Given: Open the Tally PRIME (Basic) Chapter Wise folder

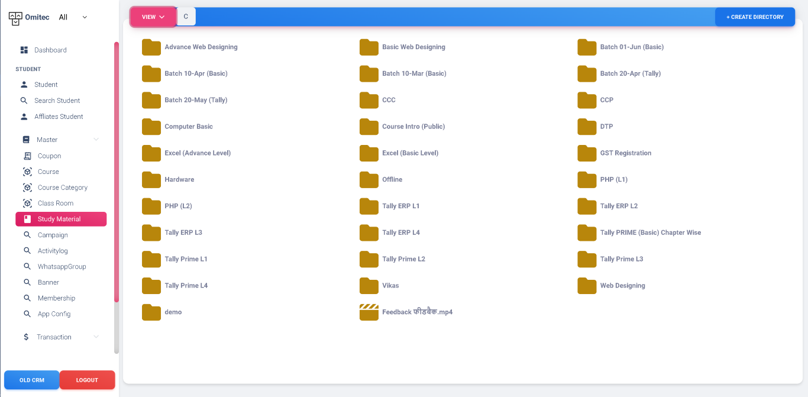Looking at the screenshot, I should click(650, 233).
